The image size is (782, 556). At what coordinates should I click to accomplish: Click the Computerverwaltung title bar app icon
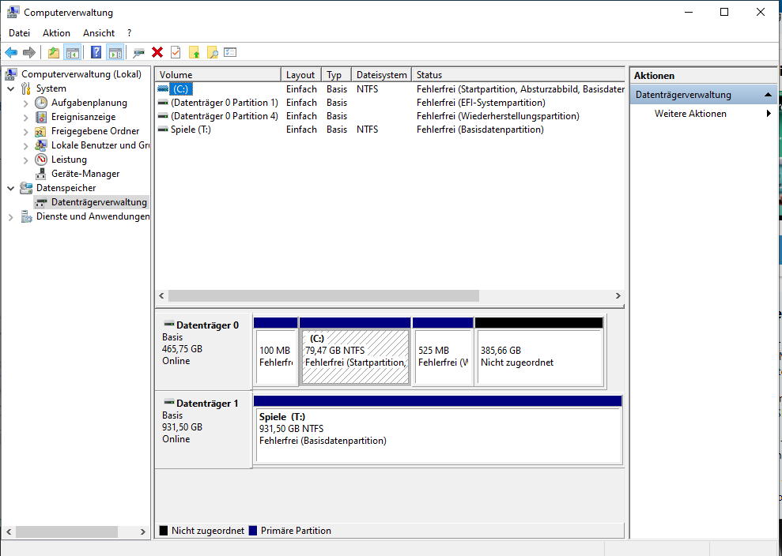tap(13, 12)
